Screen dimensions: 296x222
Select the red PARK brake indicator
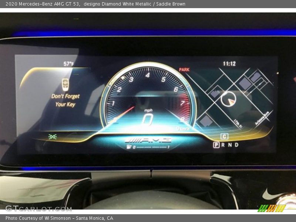coord(184,70)
